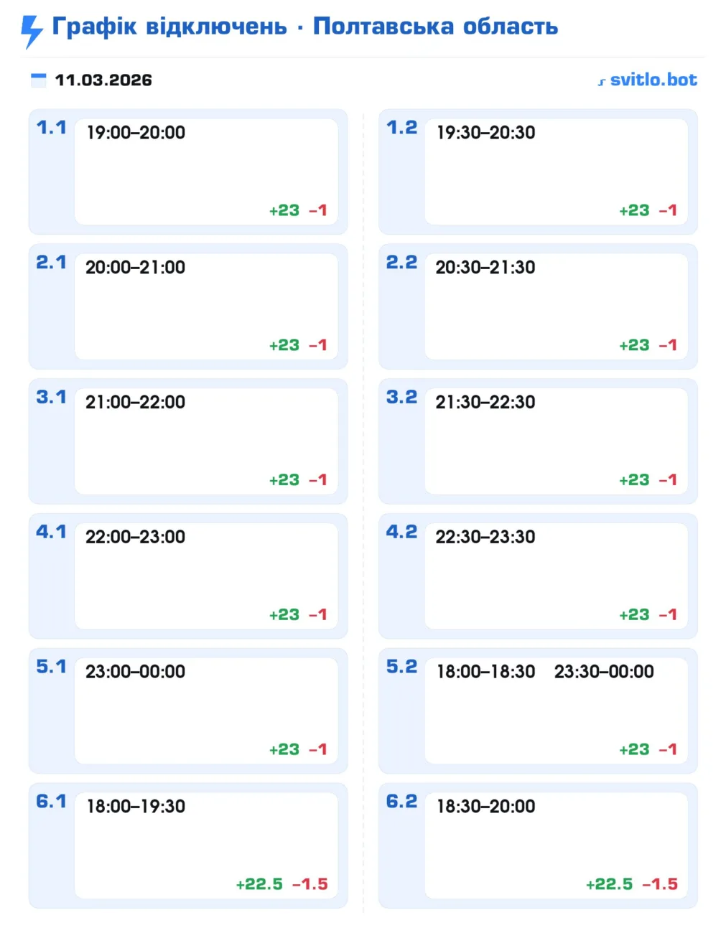726x933 pixels.
Task: Click the 18:00–18:30 slot in queue 5.2
Action: point(486,672)
